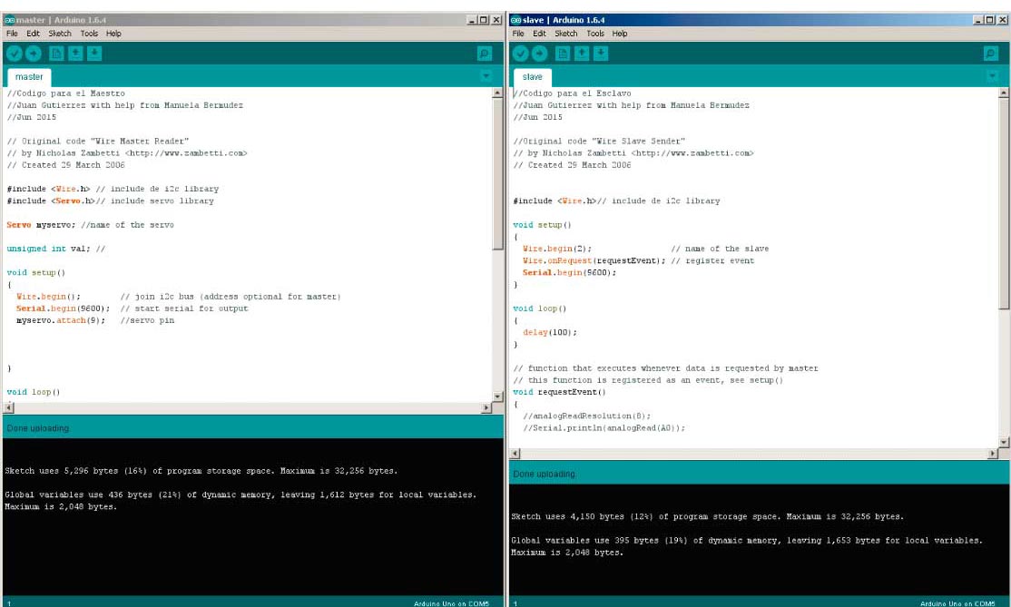Viewport: 1011px width, 607px height.
Task: Open Help menu in master window
Action: tap(113, 34)
